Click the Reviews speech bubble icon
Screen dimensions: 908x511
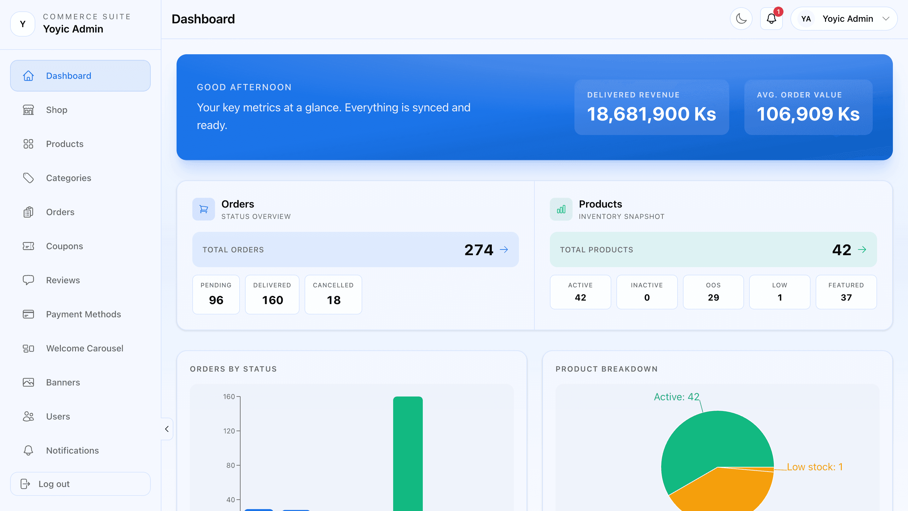28,280
